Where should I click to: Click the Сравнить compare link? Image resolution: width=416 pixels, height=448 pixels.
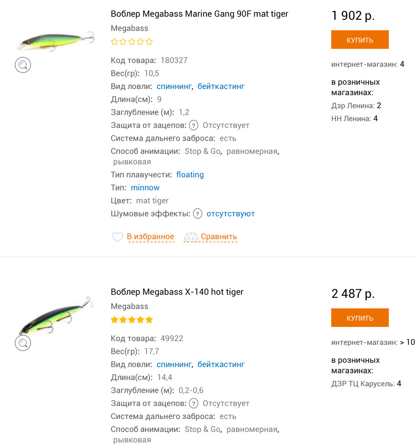[219, 237]
